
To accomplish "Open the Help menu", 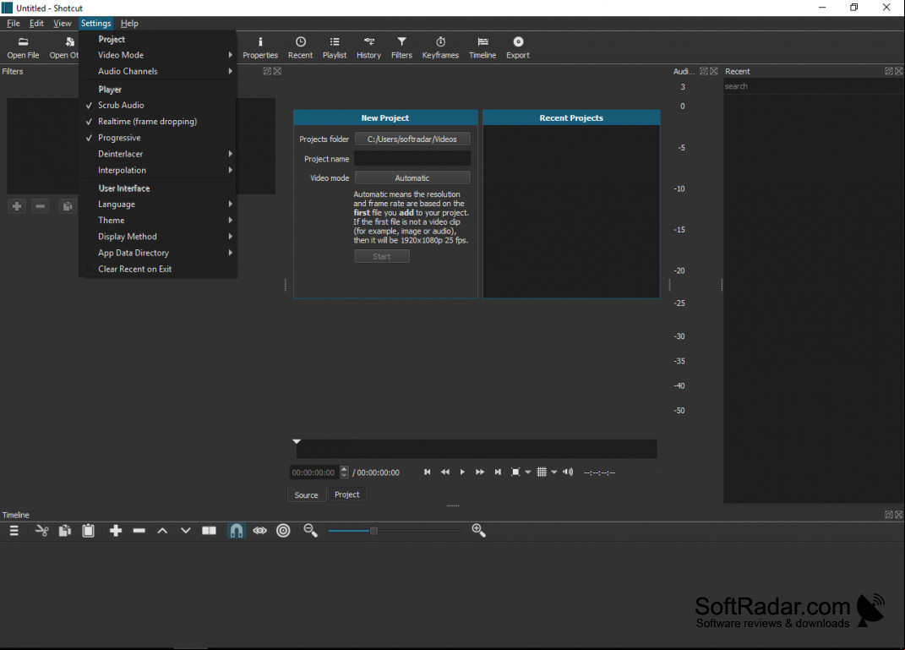I will (129, 23).
